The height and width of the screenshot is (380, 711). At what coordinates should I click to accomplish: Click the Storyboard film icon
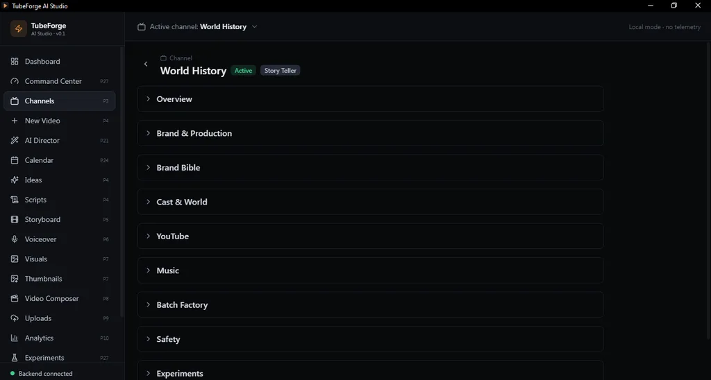[x=15, y=220]
